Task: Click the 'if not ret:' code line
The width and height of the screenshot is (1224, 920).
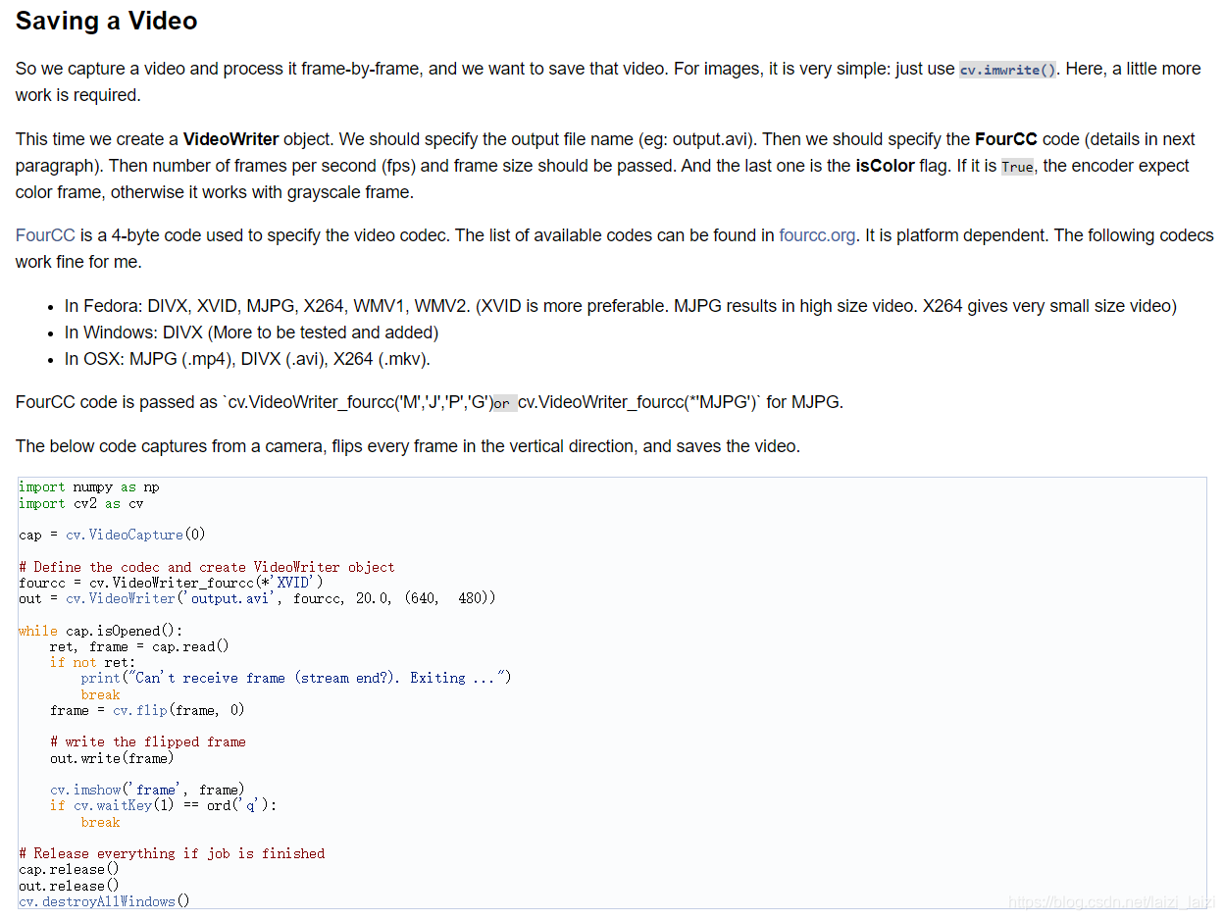Action: pyautogui.click(x=93, y=662)
